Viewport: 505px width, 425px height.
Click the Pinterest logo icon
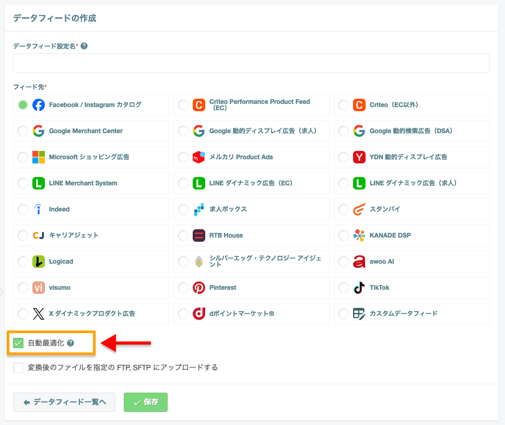click(199, 288)
